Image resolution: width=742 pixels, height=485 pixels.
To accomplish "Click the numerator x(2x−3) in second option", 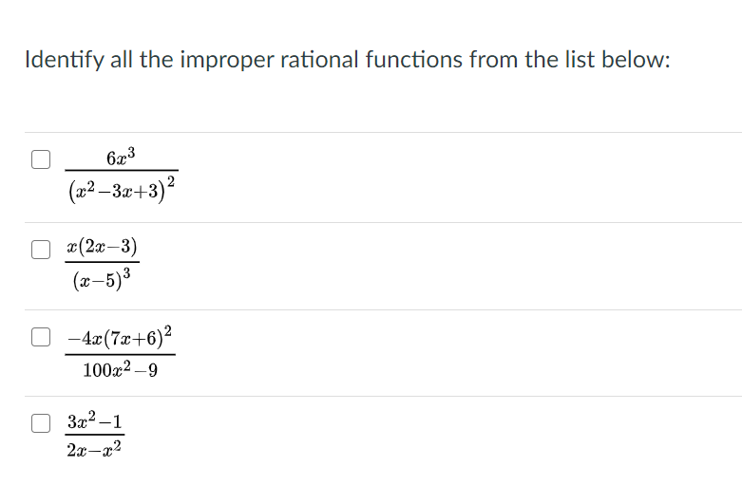I will coord(103,247).
